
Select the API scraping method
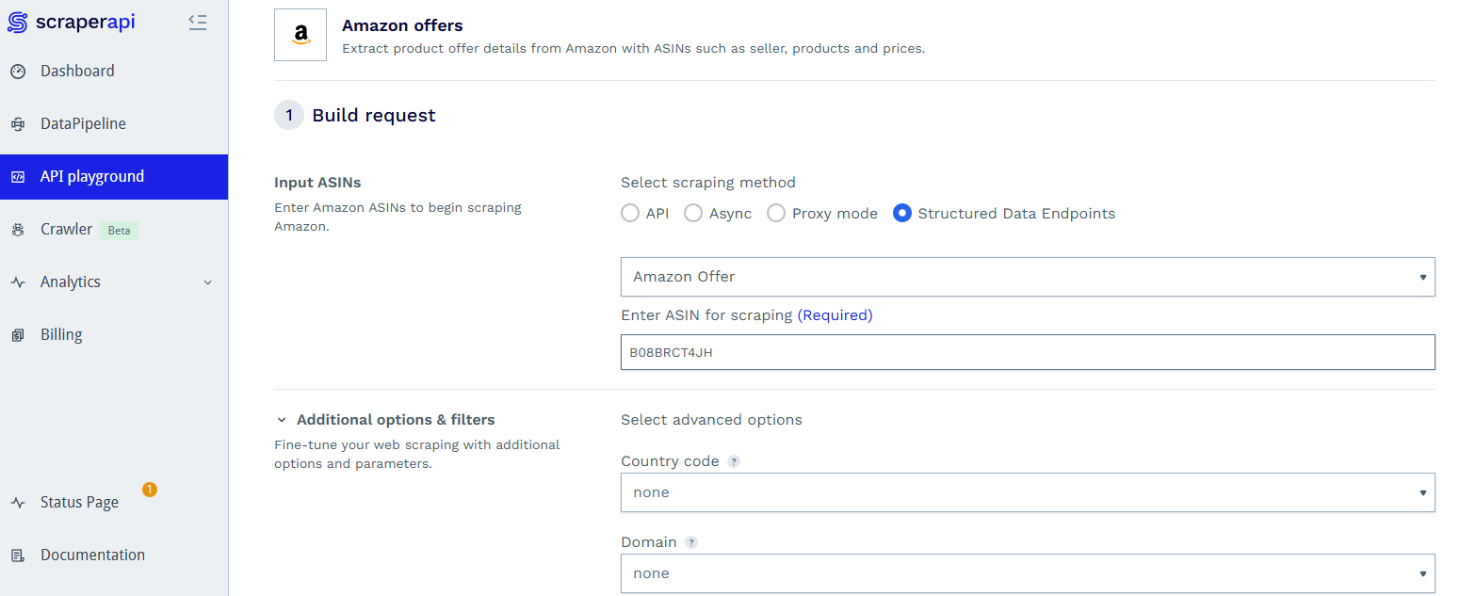[x=630, y=213]
